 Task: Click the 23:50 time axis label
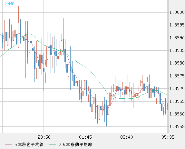tap(44, 137)
